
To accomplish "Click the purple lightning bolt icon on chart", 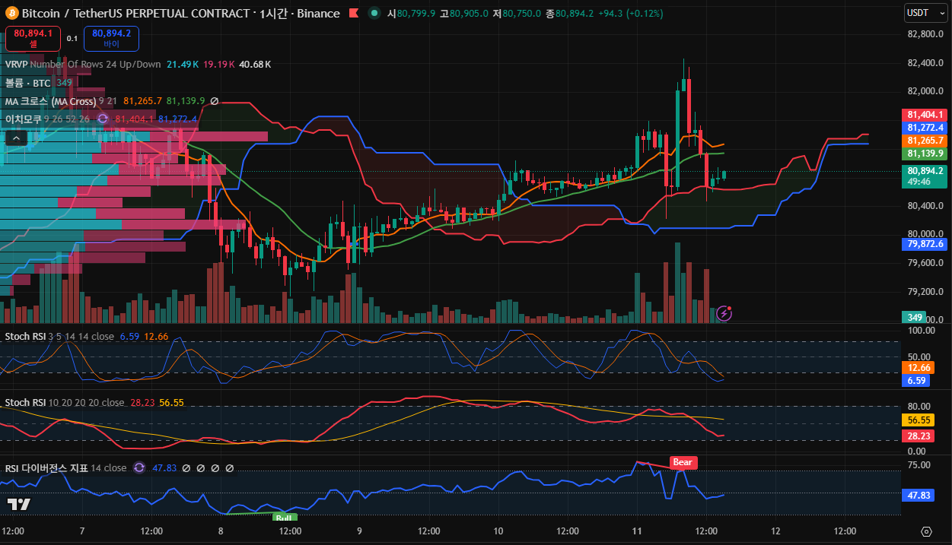I will point(724,312).
